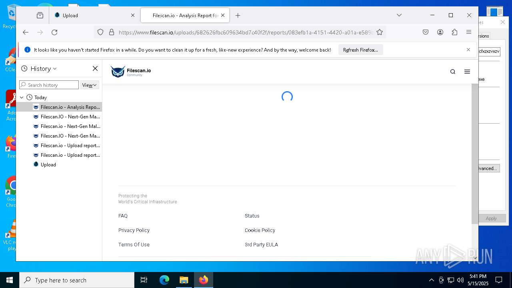Select the Filescan.io Analysis Report tab

(185, 15)
